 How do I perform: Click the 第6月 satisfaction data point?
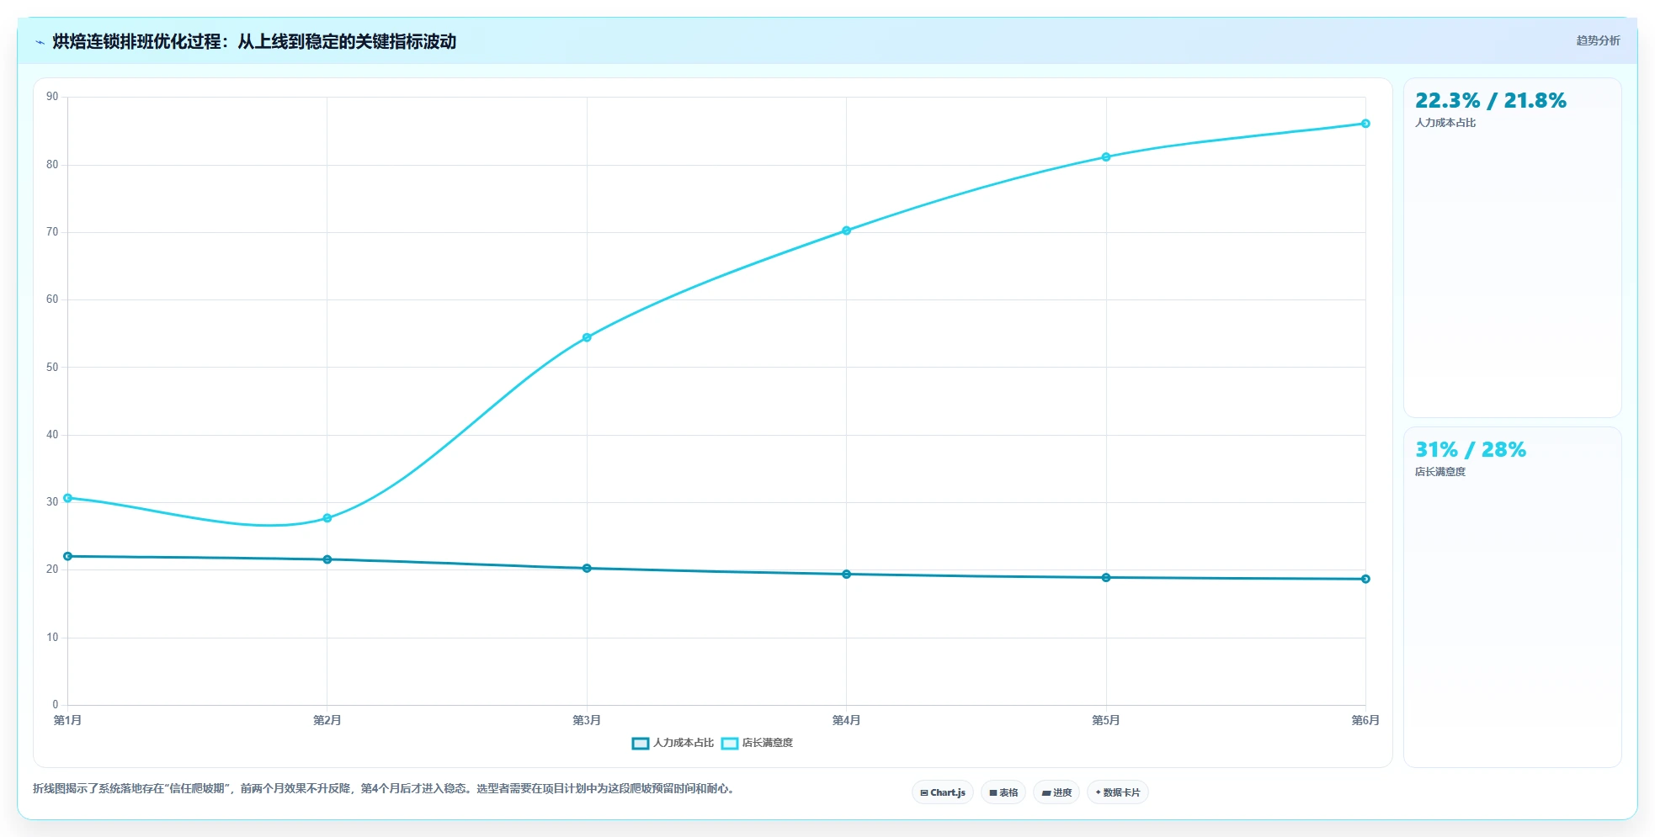pos(1365,124)
